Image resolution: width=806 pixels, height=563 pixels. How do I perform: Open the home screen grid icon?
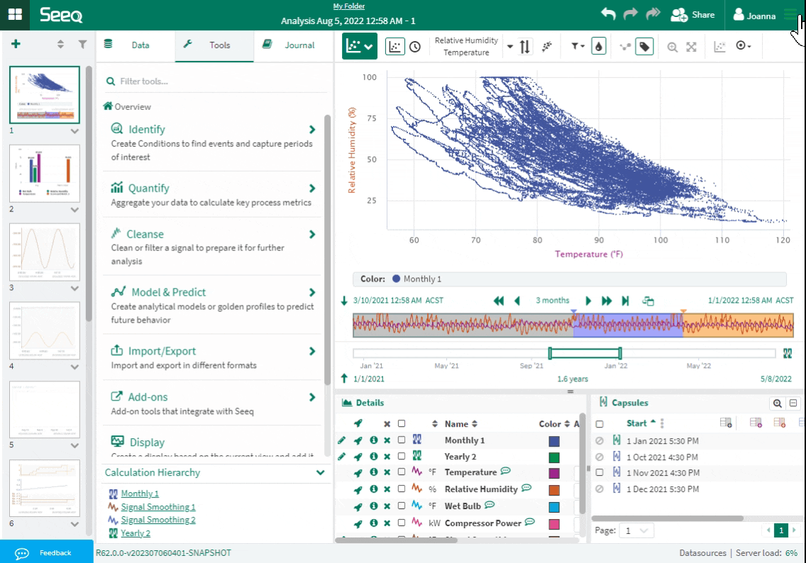15,14
